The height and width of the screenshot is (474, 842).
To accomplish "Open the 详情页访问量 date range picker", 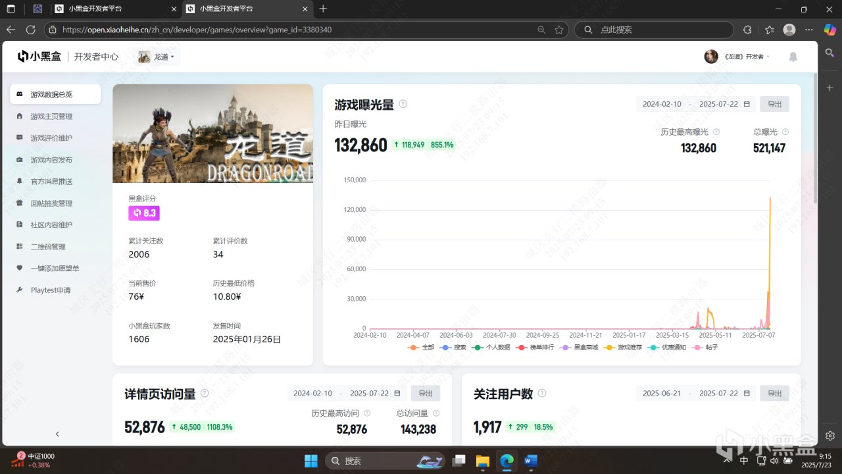I will click(x=347, y=393).
